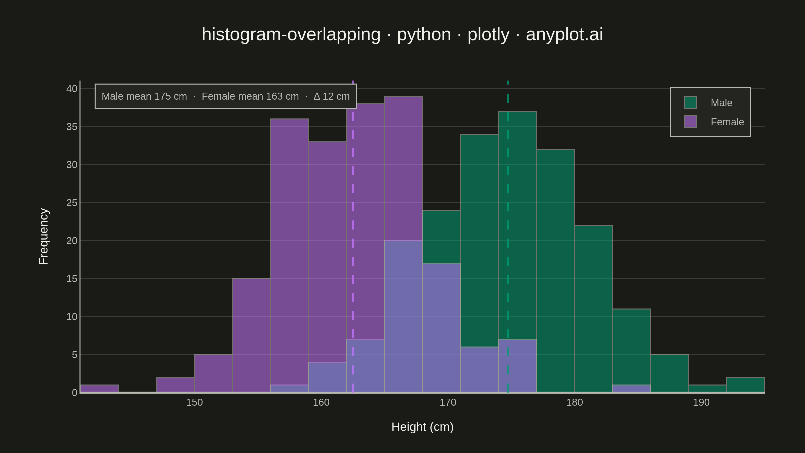Click the 150 x-axis tick label

point(194,402)
